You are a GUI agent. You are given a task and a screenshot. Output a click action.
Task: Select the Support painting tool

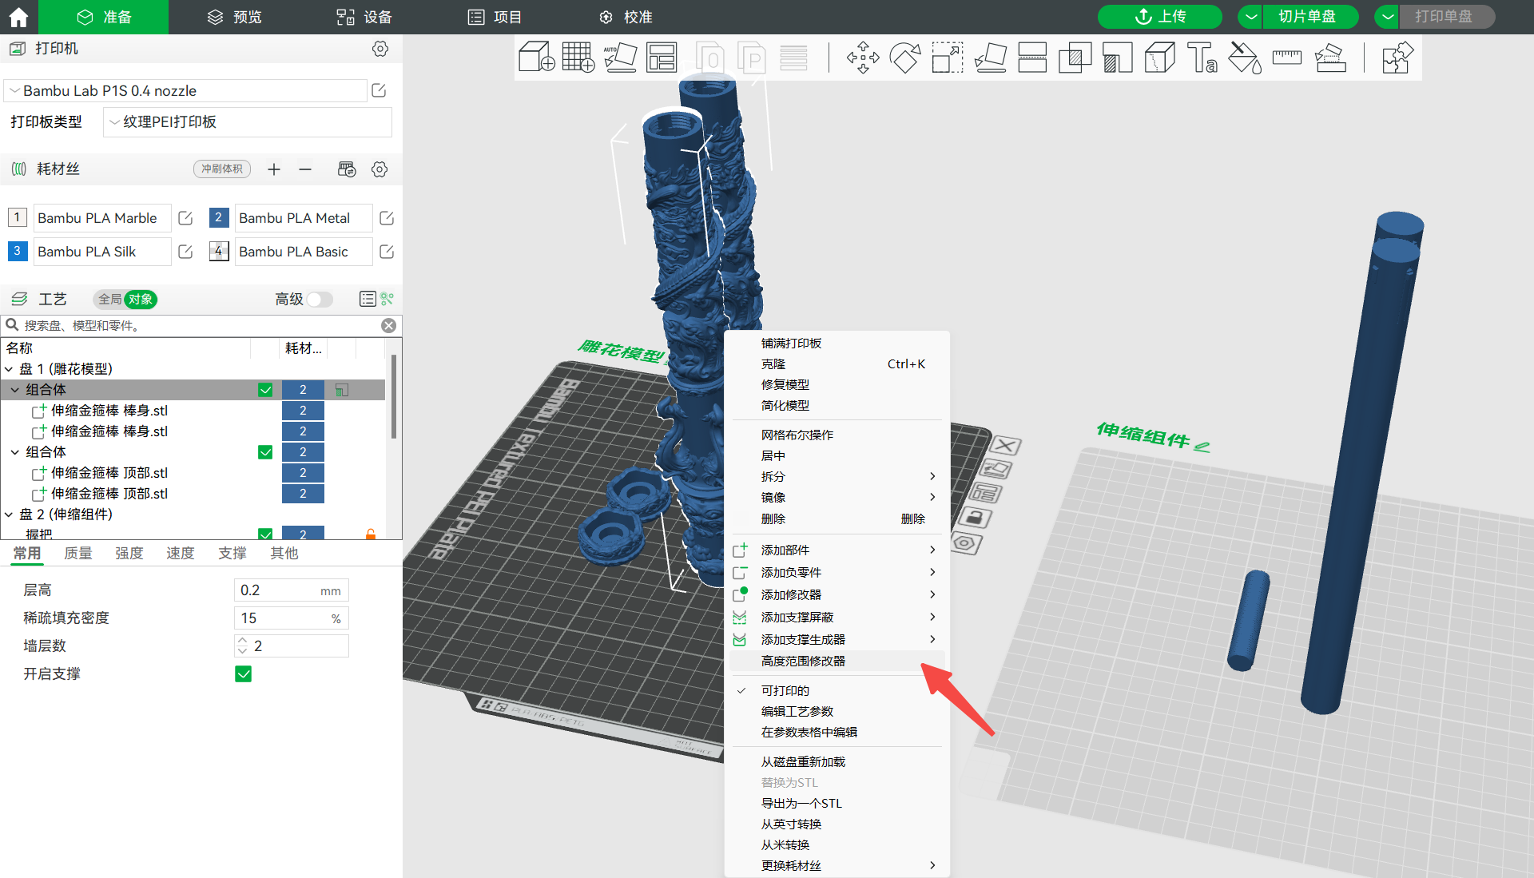point(1117,58)
